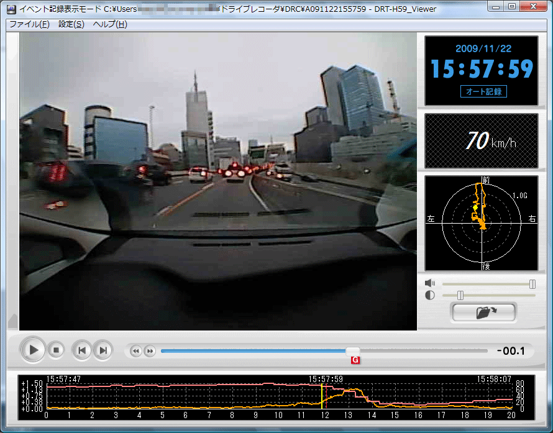The width and height of the screenshot is (553, 433).
Task: Click the volume slider handle
Action: 532,284
